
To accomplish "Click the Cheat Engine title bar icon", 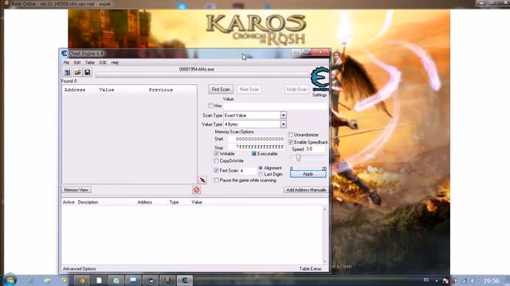I will 64,53.
